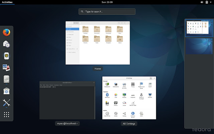
Task: Open Mouse & Touchpad in All Settings
Action: (141, 96)
